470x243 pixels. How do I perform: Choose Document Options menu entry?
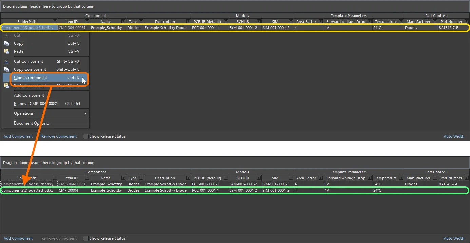point(33,123)
